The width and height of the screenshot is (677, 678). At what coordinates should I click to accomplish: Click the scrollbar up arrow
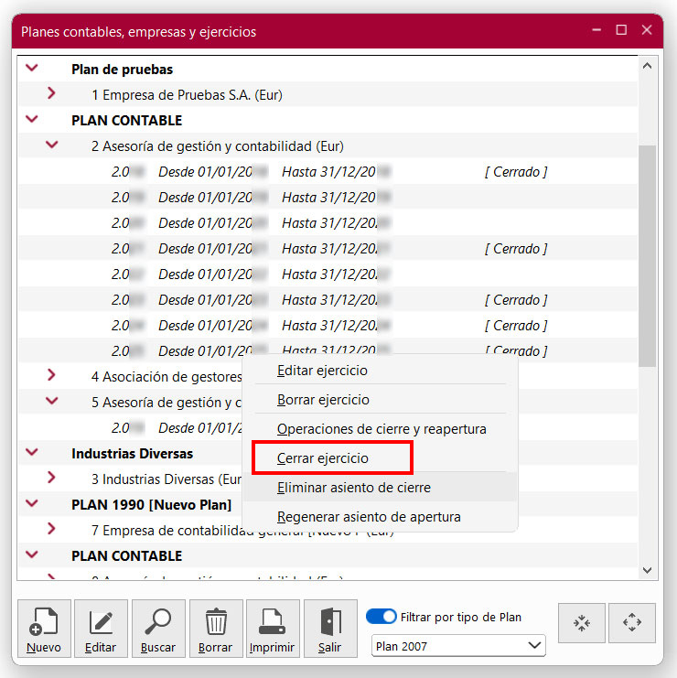pyautogui.click(x=647, y=66)
